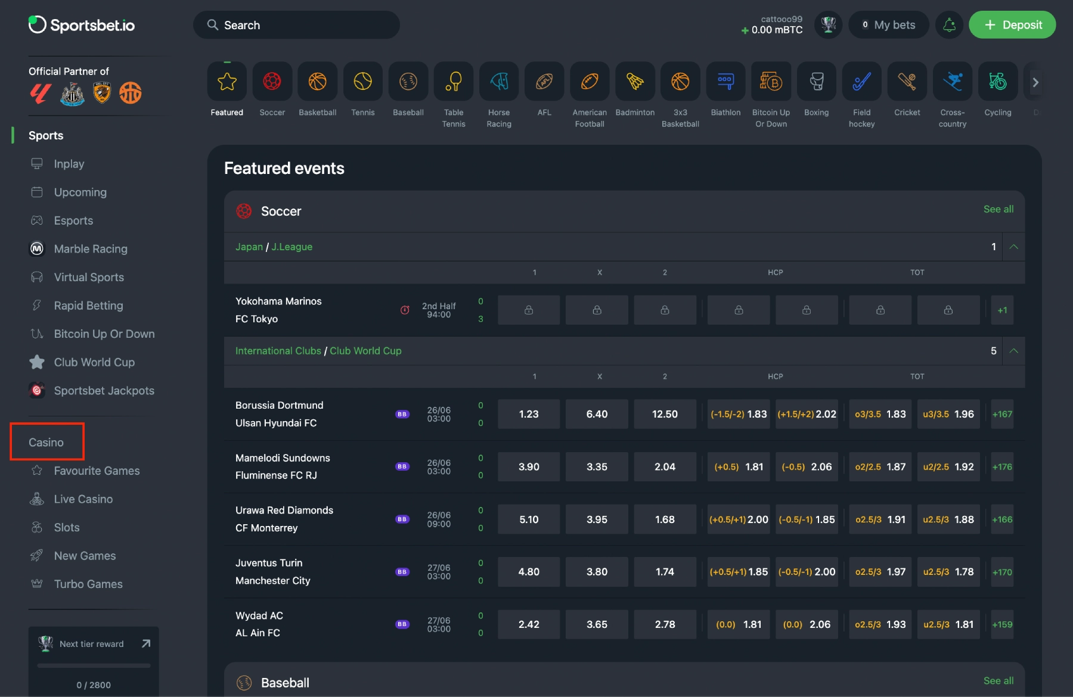Expand +176 markets for Mamelodi Sundowns match

pyautogui.click(x=1002, y=467)
